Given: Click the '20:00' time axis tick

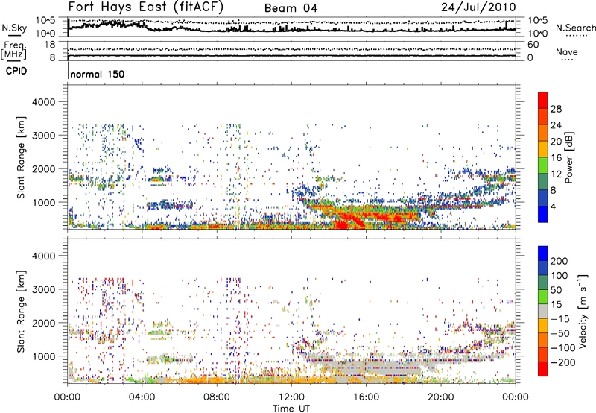Looking at the screenshot, I should tap(441, 397).
